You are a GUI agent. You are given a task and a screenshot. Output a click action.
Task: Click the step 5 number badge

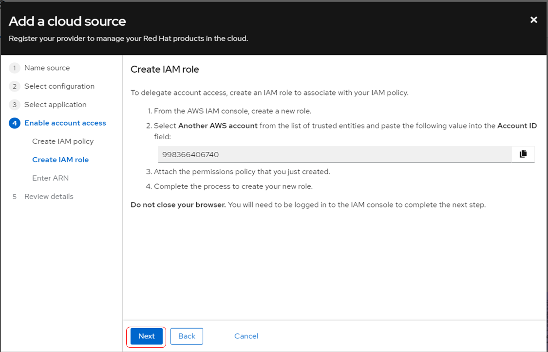15,197
